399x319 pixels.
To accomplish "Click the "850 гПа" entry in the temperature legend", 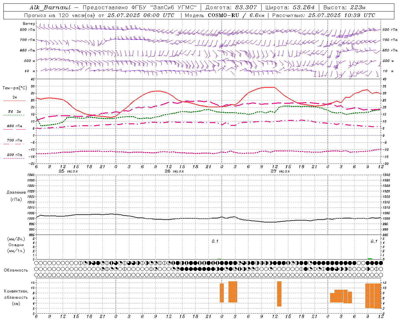I will (x=15, y=126).
